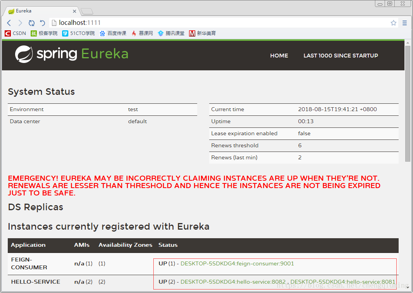413x293 pixels.
Task: Minimize the browser window
Action: coord(380,3)
